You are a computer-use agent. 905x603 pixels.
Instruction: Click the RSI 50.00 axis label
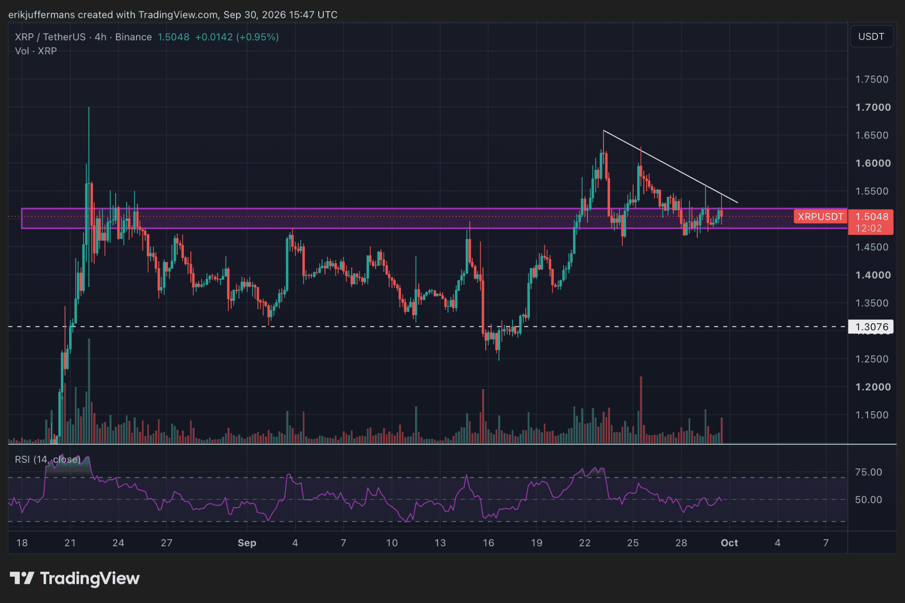pos(868,500)
